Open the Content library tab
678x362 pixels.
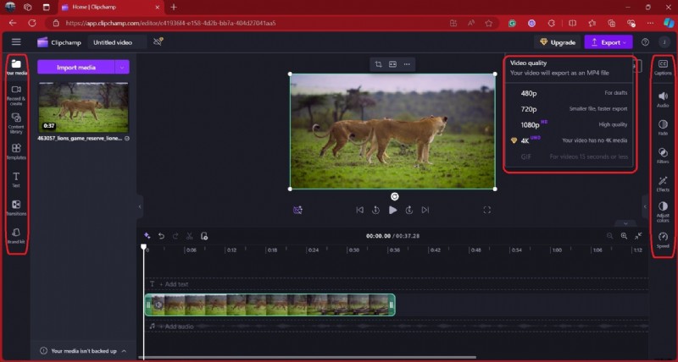pyautogui.click(x=16, y=123)
